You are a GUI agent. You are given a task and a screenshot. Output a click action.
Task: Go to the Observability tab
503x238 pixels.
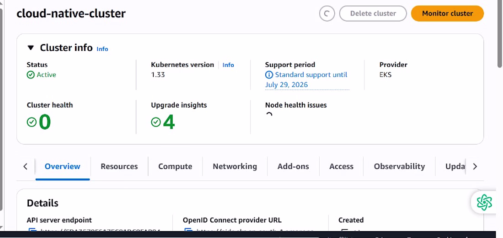point(399,167)
